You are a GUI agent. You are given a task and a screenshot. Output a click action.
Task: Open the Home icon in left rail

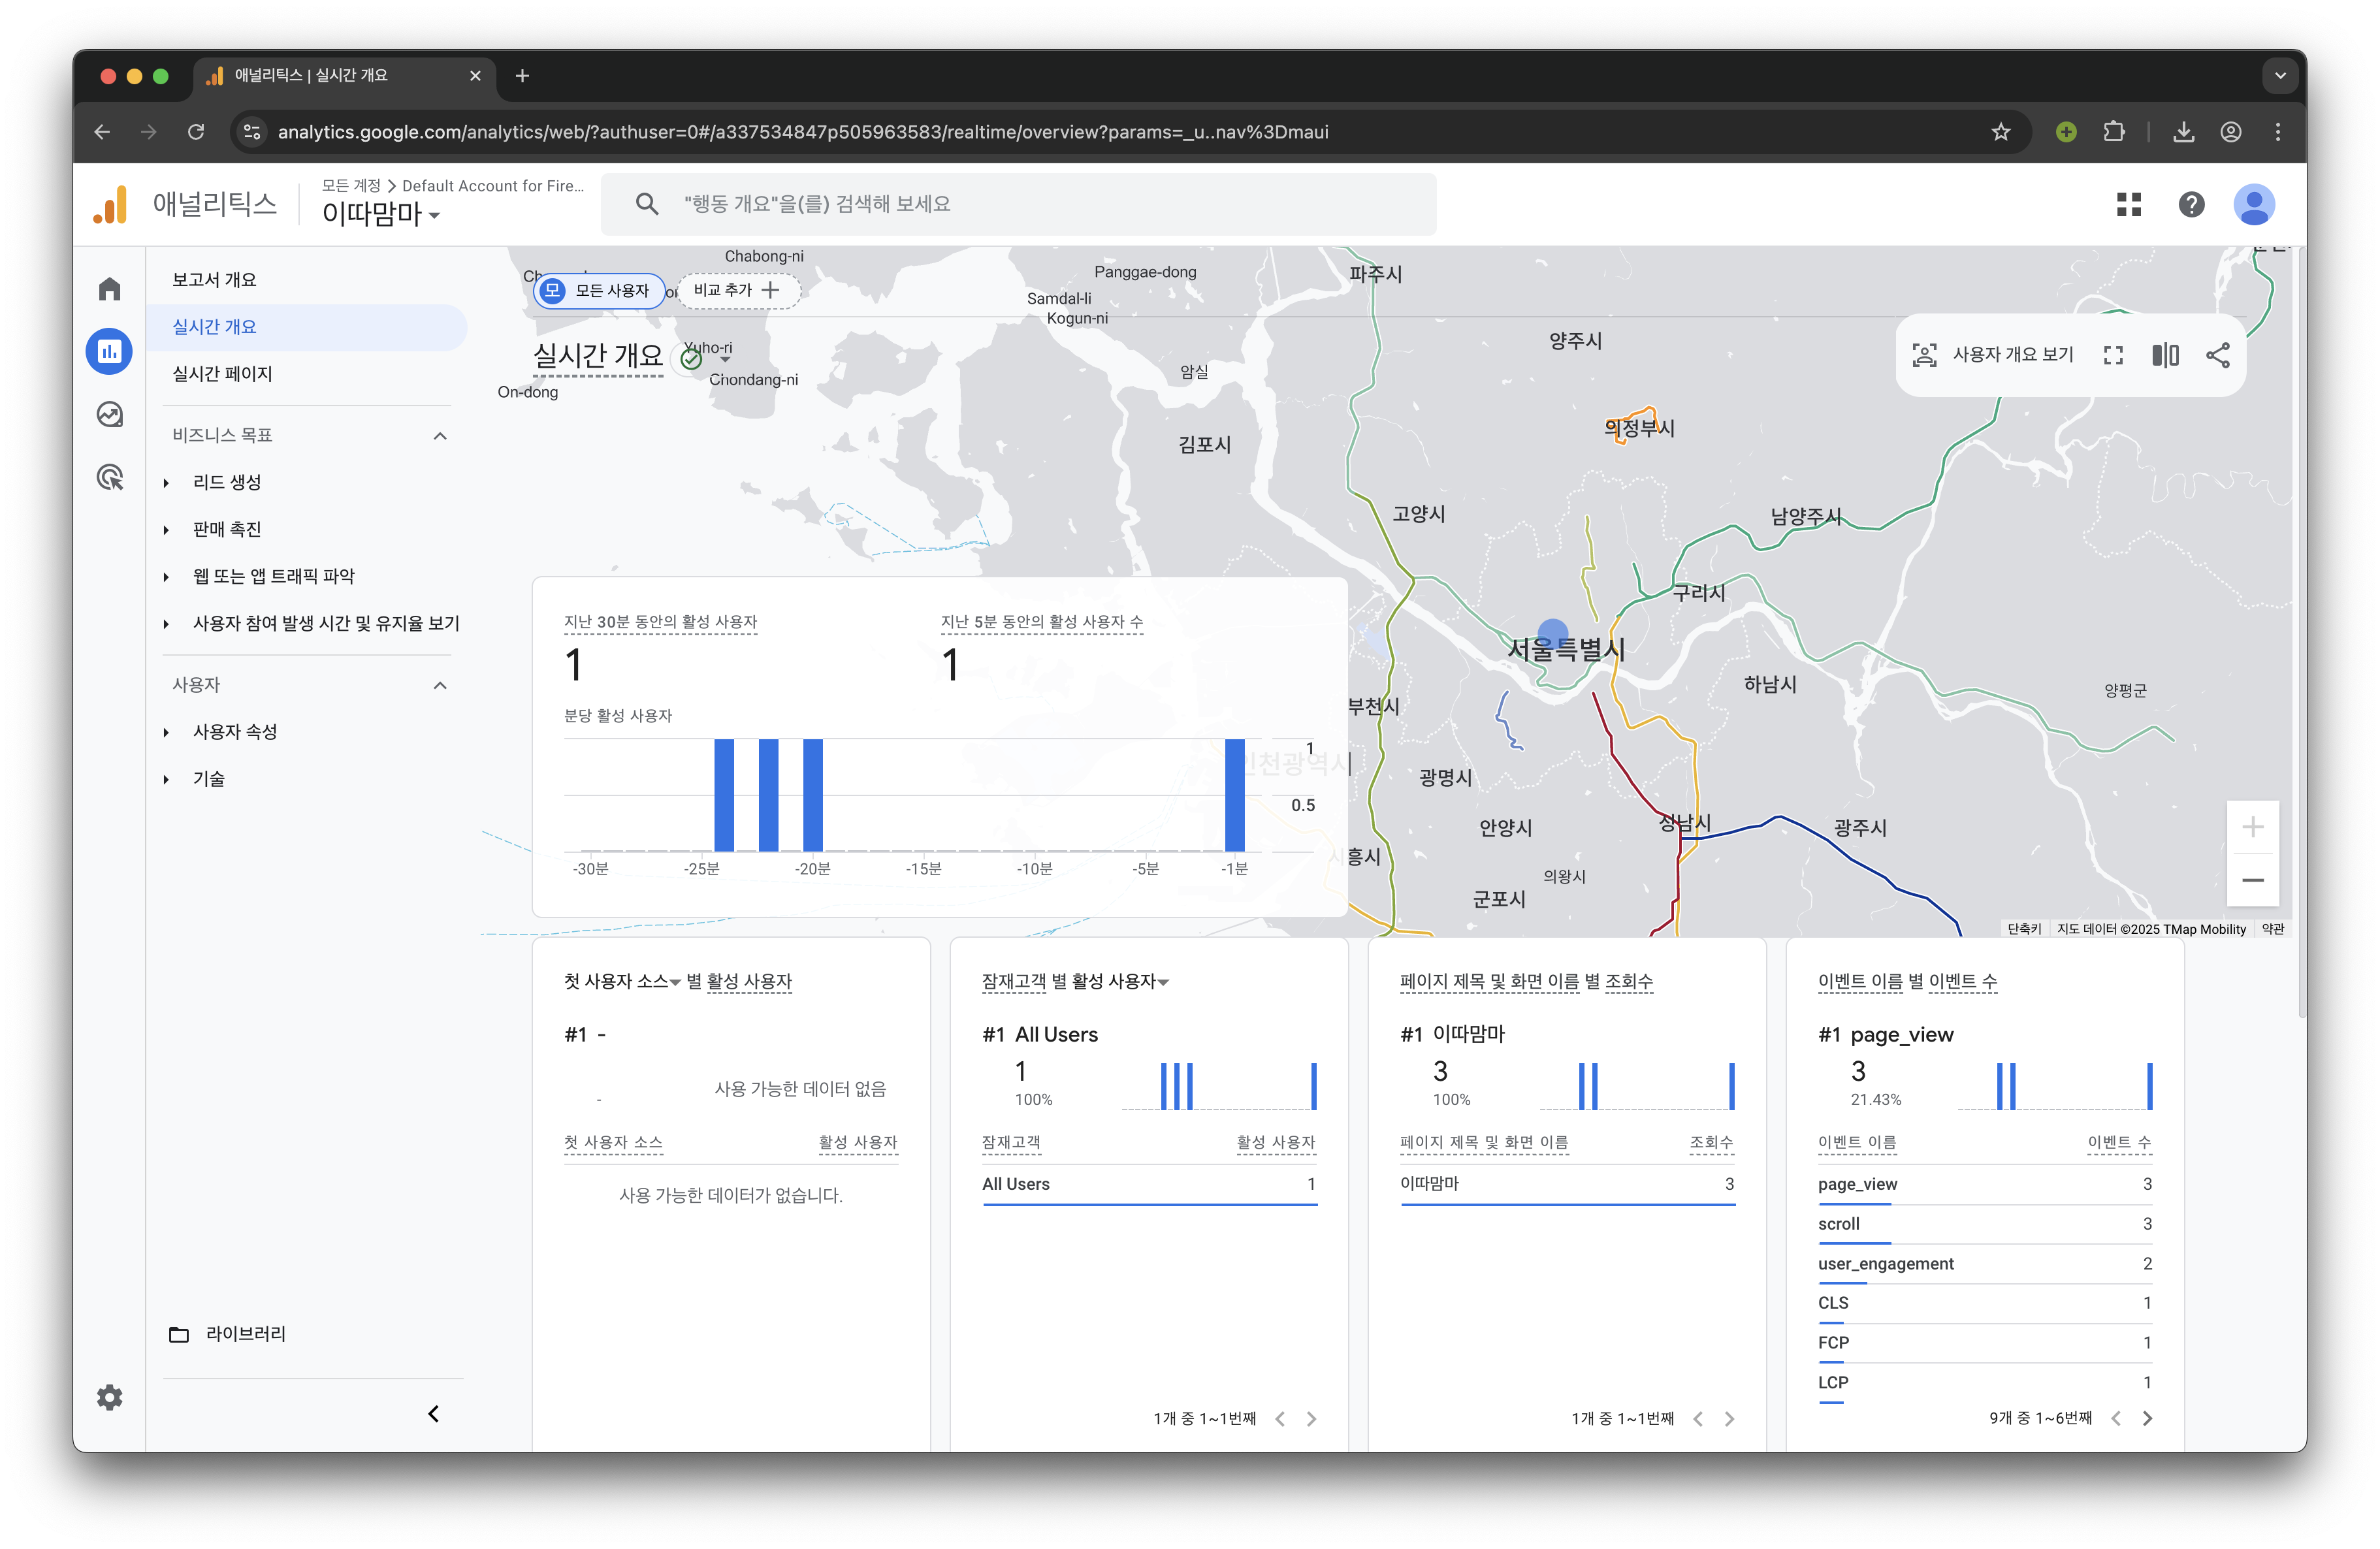point(110,289)
